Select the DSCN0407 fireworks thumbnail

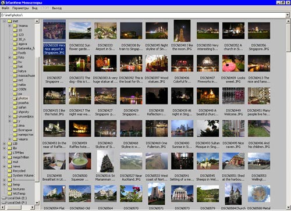208,63
